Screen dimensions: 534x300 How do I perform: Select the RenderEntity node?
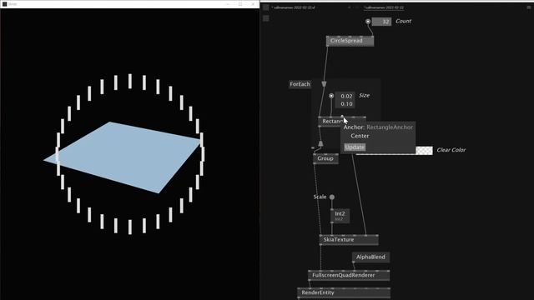(x=344, y=292)
